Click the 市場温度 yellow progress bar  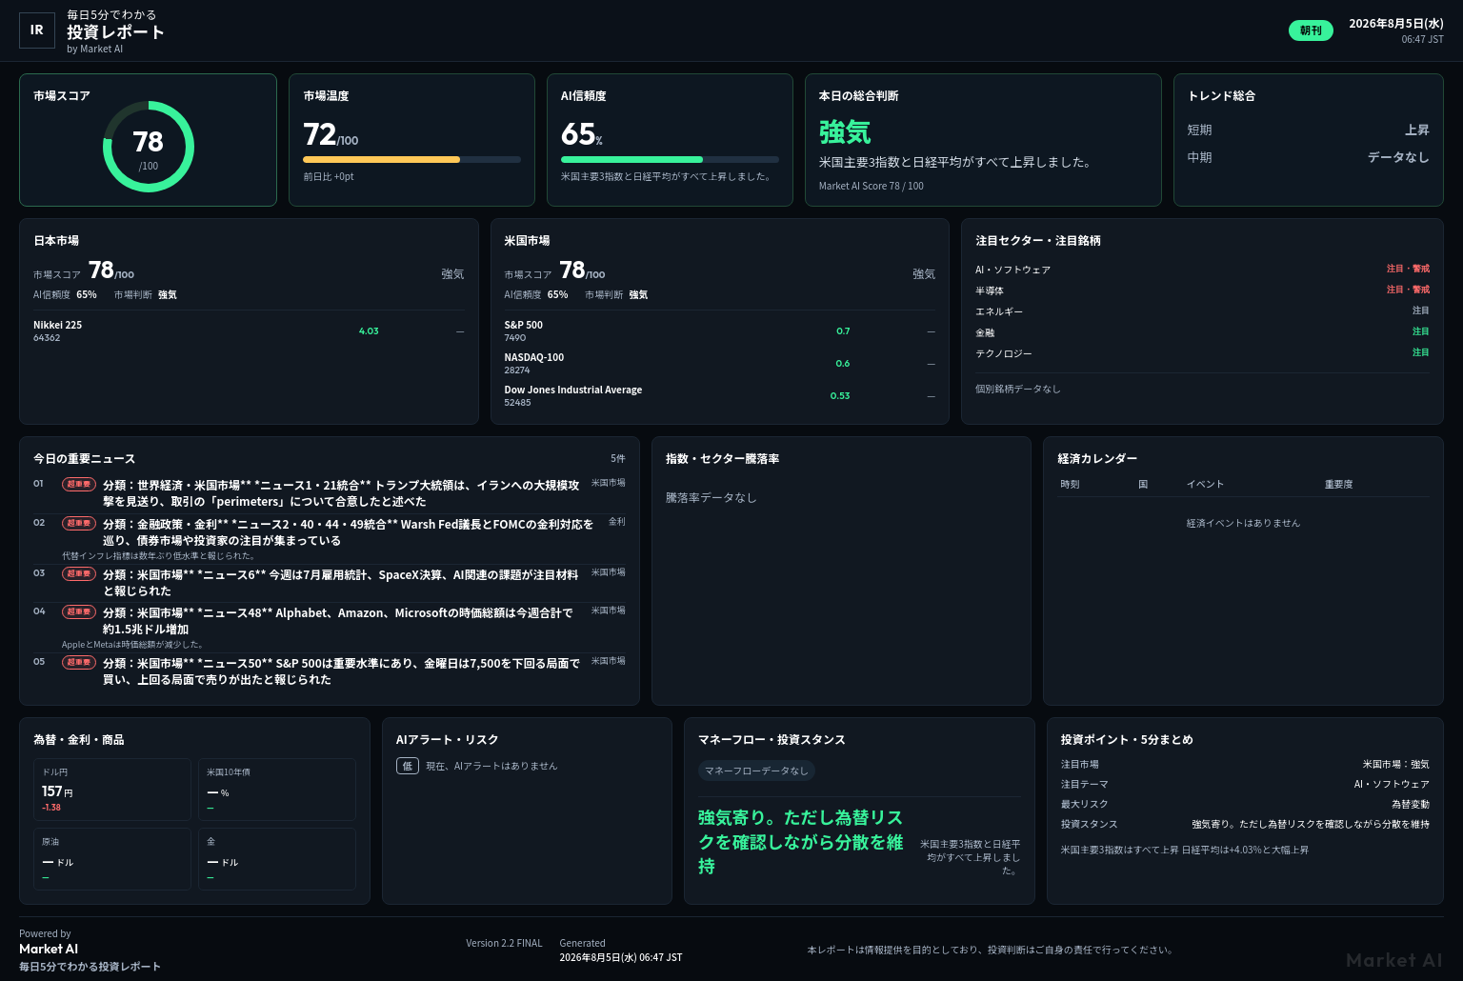point(411,159)
